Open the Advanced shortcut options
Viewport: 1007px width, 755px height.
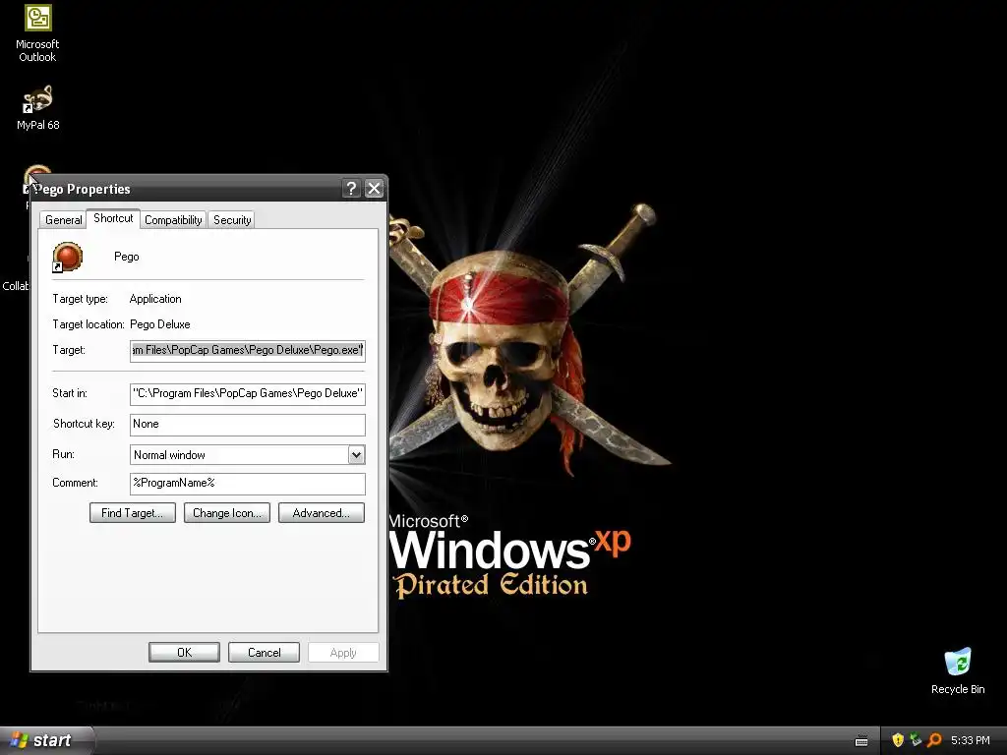point(322,513)
